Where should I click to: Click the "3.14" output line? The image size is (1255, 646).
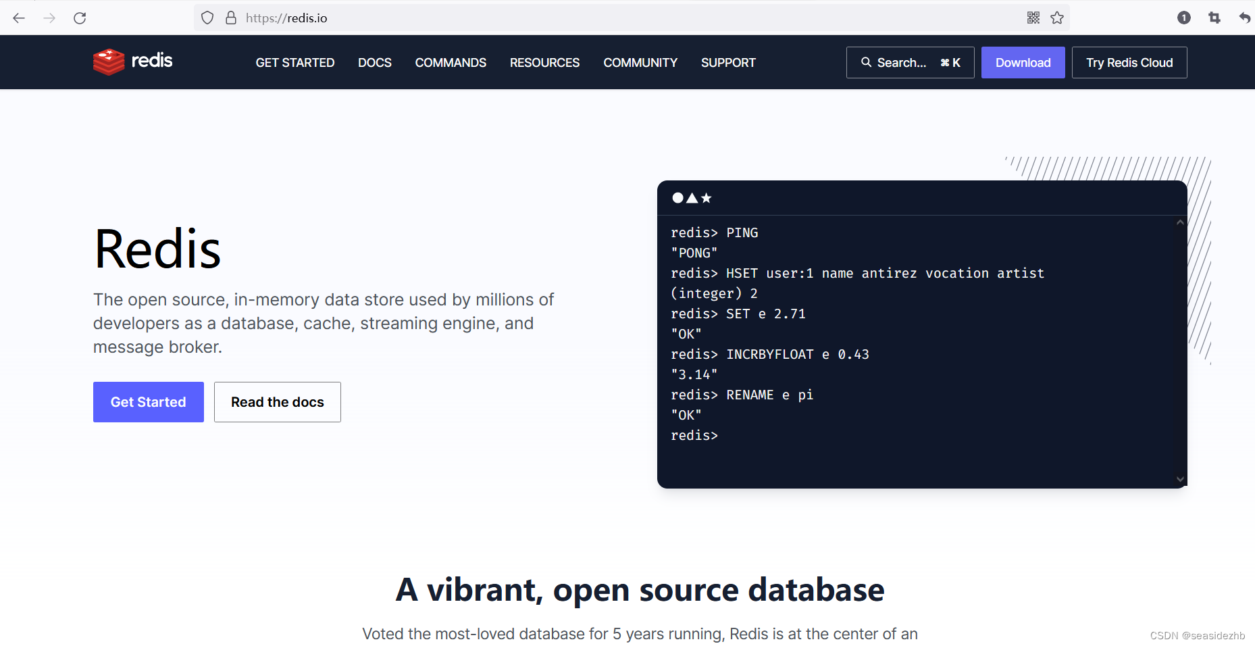pos(694,374)
